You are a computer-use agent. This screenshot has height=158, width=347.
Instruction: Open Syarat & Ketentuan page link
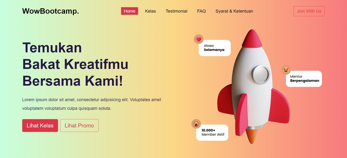point(234,11)
